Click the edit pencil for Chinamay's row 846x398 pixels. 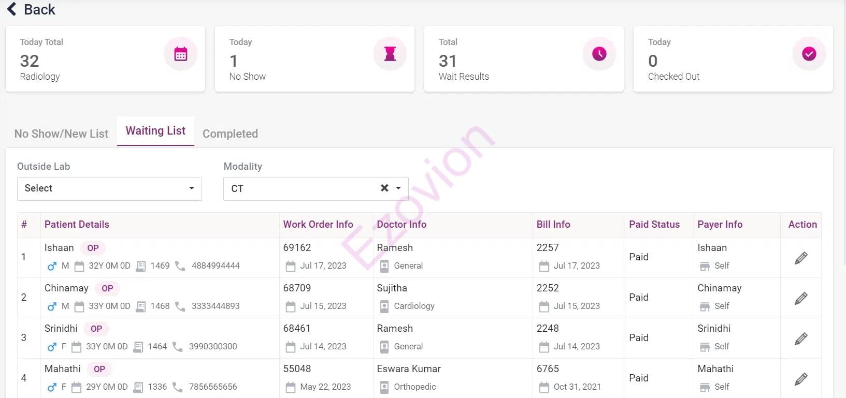tap(801, 298)
